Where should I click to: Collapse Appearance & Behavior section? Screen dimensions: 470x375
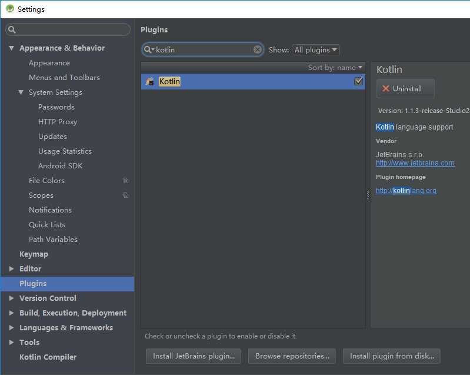click(11, 48)
